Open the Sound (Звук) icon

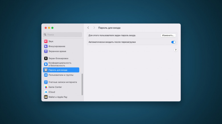[46, 41]
